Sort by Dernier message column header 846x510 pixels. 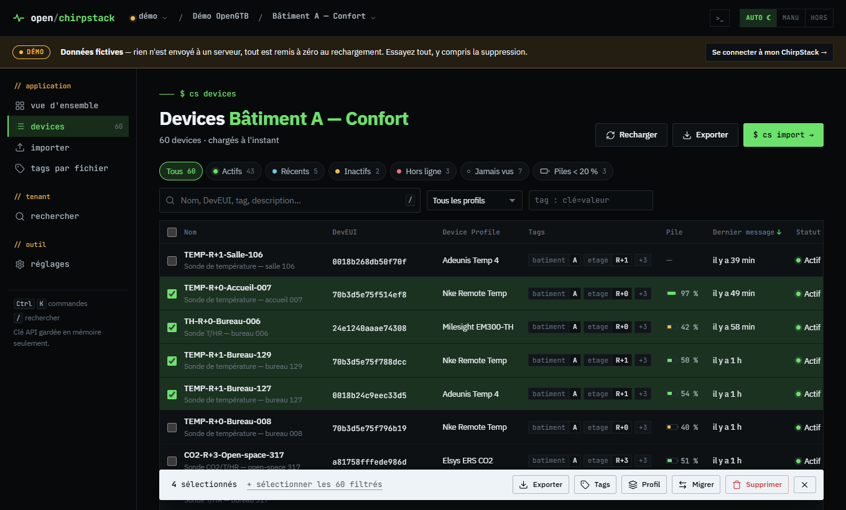pyautogui.click(x=747, y=232)
